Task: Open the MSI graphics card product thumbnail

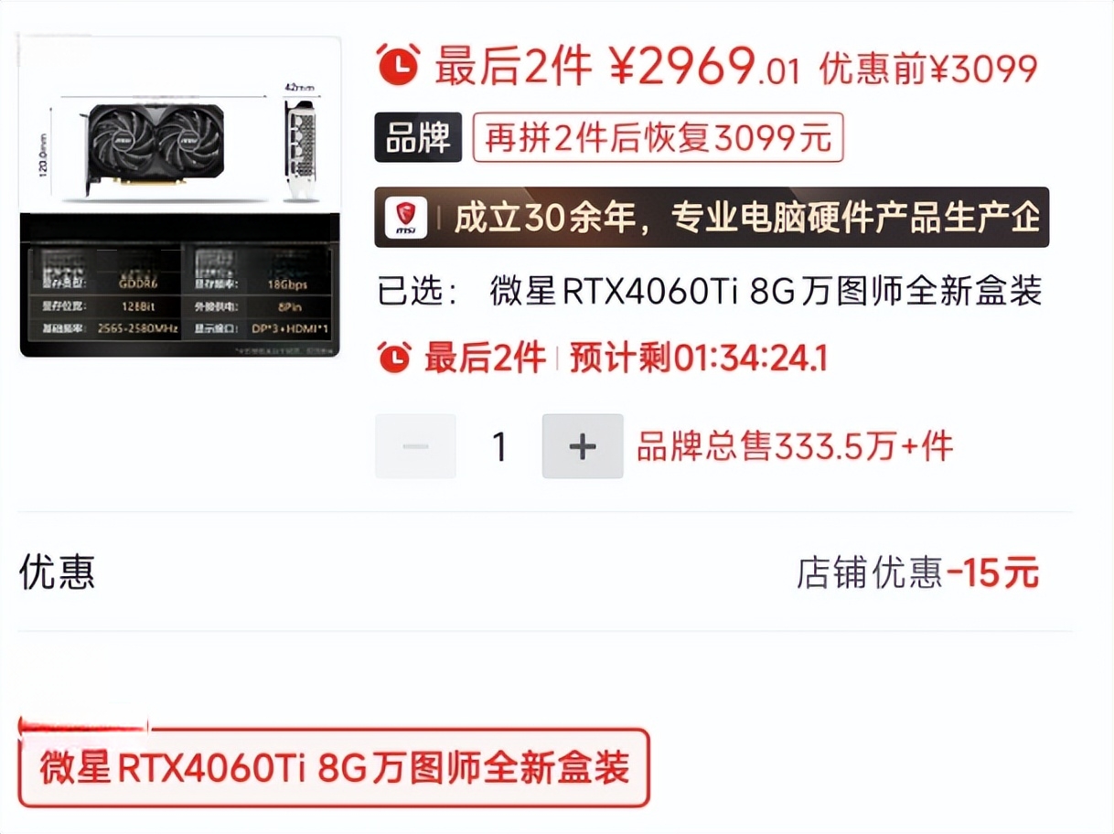Action: pyautogui.click(x=179, y=196)
